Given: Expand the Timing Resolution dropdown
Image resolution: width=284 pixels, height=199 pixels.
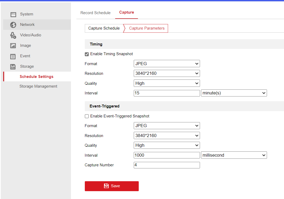Looking at the screenshot, I should click(166, 73).
